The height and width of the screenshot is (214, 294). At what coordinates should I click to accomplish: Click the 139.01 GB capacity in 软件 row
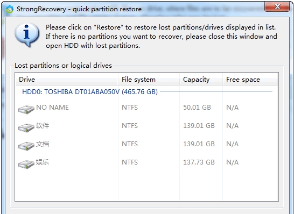(x=199, y=126)
